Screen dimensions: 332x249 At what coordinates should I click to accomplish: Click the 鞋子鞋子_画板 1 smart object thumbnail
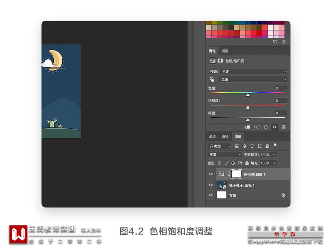222,185
